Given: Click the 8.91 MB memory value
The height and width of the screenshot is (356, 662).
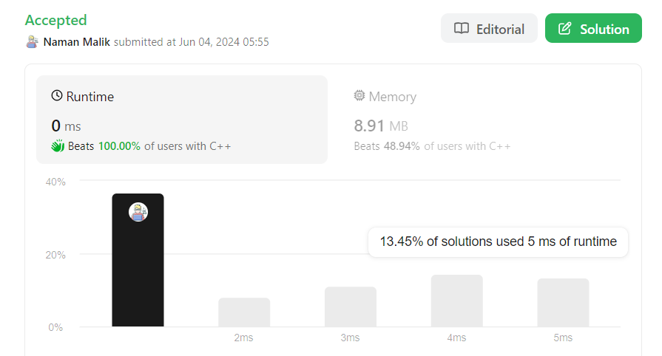Looking at the screenshot, I should coord(381,126).
